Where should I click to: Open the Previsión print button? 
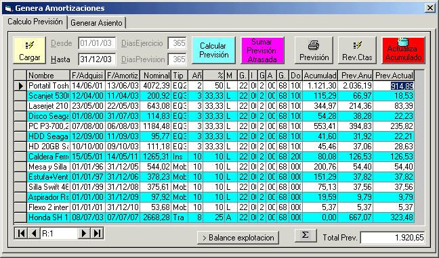click(x=314, y=51)
